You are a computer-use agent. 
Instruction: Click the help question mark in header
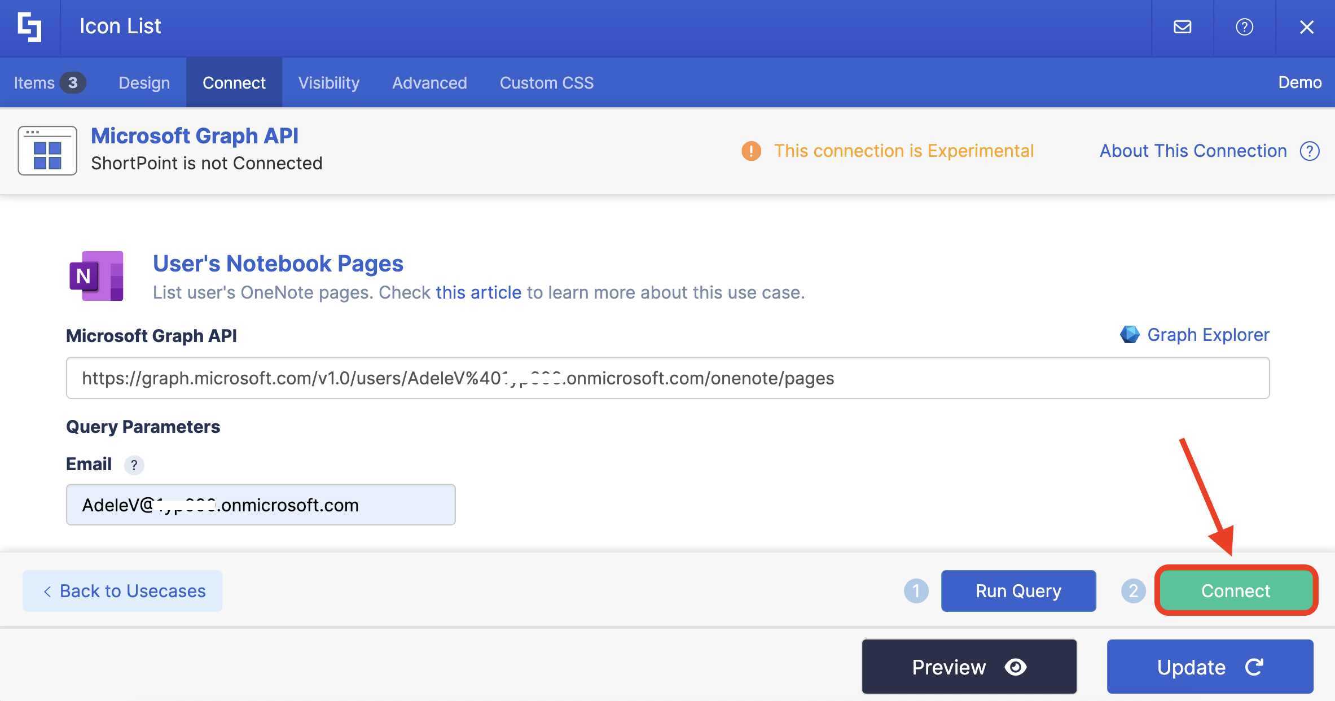[1244, 27]
